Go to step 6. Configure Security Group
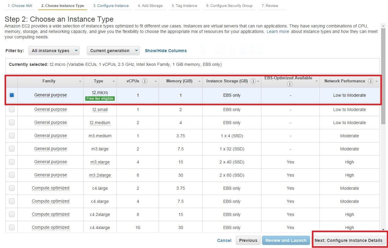The height and width of the screenshot is (248, 388). pos(229,6)
